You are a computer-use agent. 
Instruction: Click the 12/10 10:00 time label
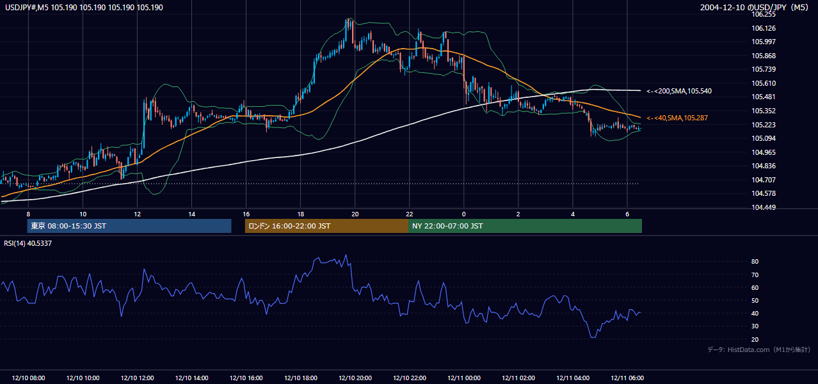point(83,378)
